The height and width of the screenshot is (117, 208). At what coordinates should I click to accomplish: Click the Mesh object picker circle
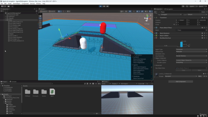(x=206, y=30)
